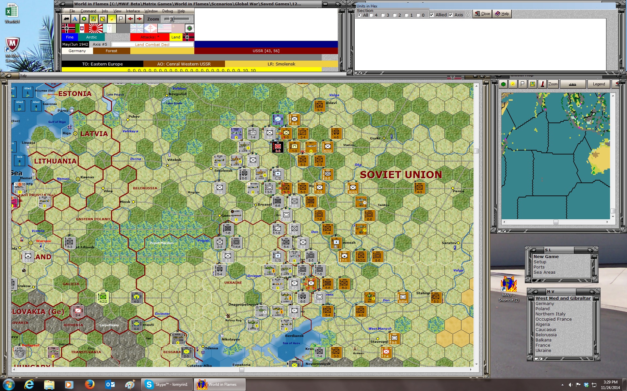This screenshot has width=627, height=391.
Task: Collapse the M V panel with up arrow
Action: 535,291
